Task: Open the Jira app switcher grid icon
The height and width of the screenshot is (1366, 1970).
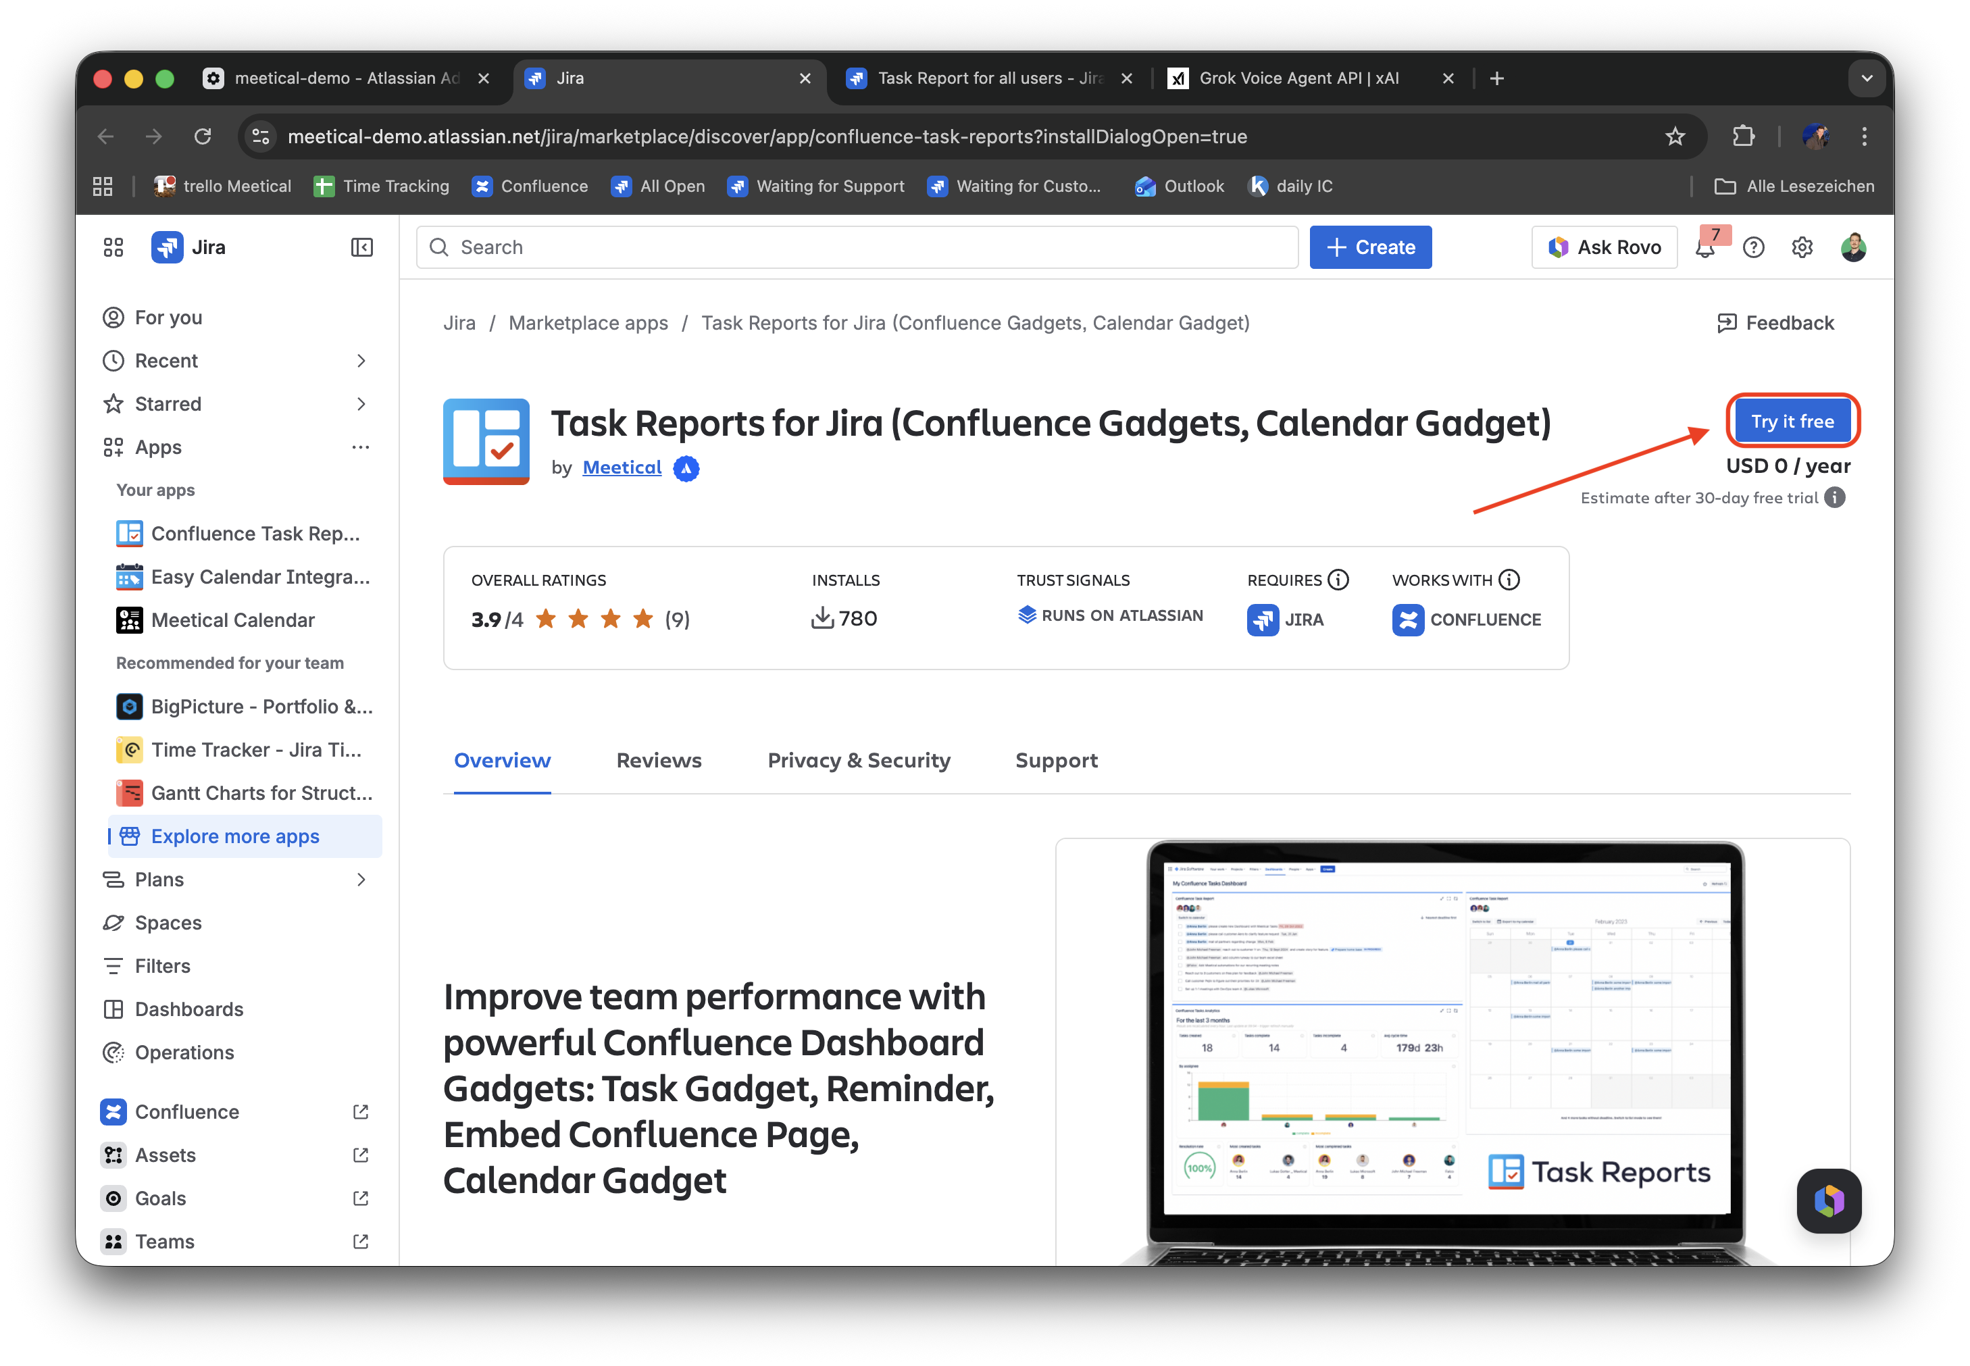Action: (x=113, y=247)
